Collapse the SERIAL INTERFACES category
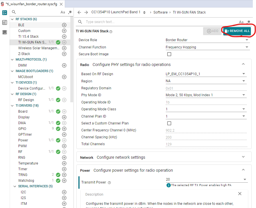The image size is (256, 208). click(15, 186)
